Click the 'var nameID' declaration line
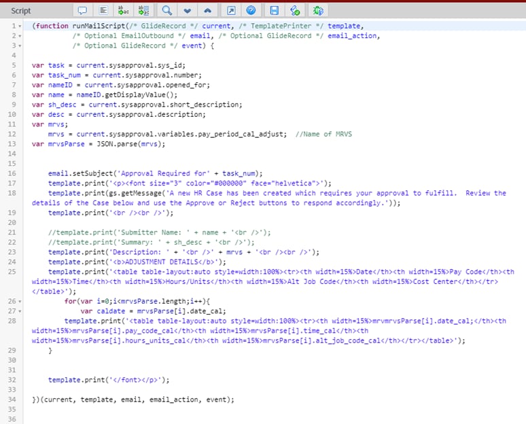 tap(121, 85)
